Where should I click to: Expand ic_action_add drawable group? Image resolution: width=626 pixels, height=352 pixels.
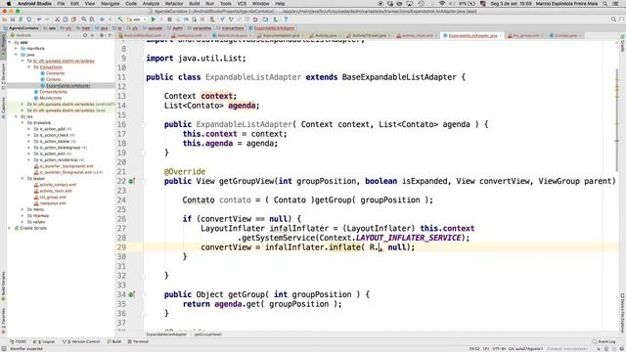[28, 129]
